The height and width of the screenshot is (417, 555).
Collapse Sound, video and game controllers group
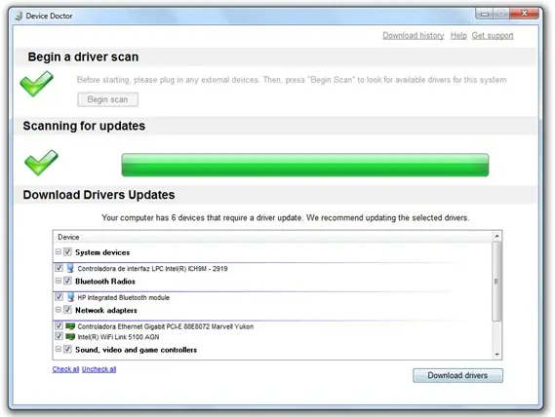(59, 350)
